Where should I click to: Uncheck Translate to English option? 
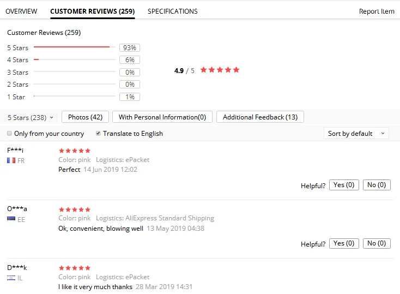click(x=98, y=133)
